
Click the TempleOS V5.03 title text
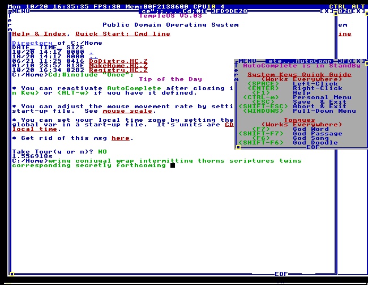[170, 16]
